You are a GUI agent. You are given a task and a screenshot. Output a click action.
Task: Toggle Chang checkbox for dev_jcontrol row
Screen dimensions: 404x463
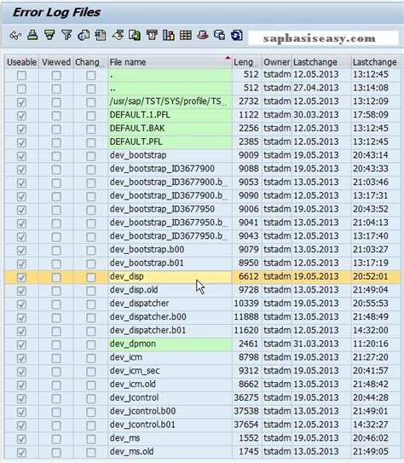91,399
